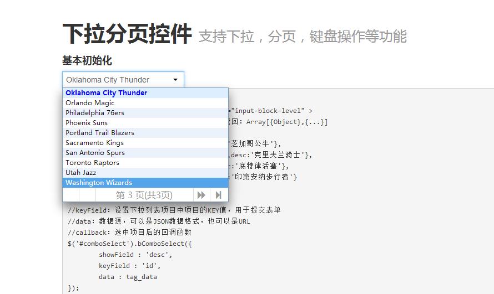Viewport: 494px width, 294px height.
Task: Choose Portland Trail Blazers option
Action: coord(145,132)
